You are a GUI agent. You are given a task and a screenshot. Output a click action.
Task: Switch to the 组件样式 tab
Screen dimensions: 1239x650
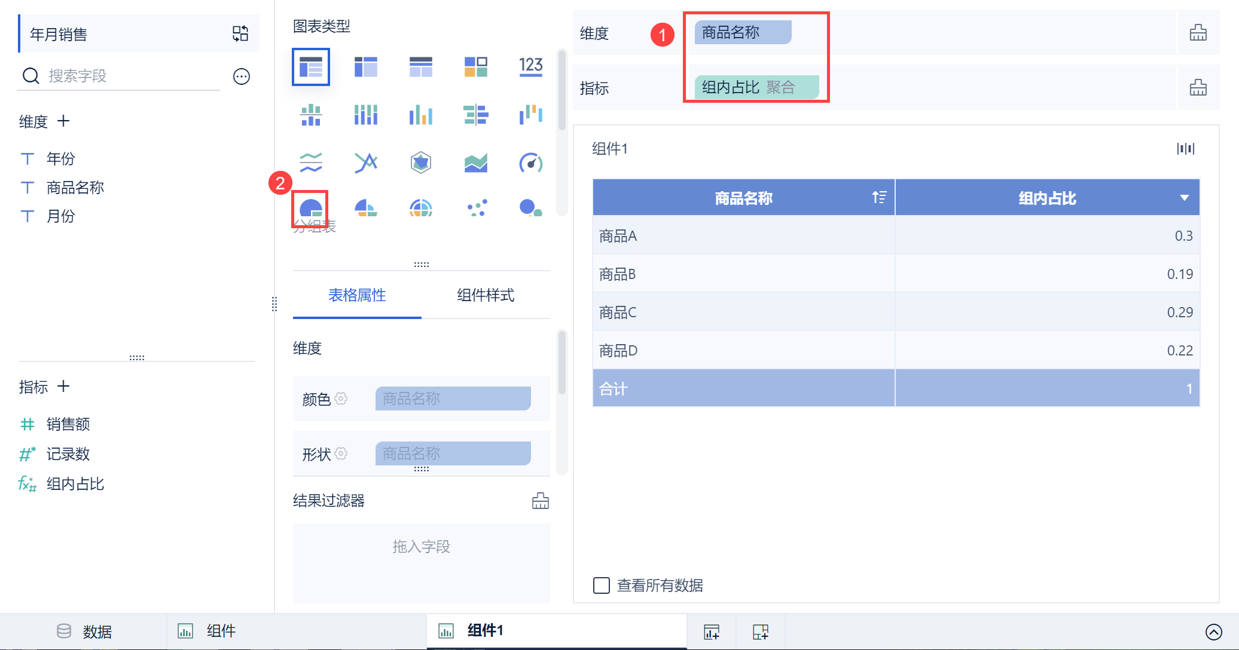pyautogui.click(x=485, y=295)
